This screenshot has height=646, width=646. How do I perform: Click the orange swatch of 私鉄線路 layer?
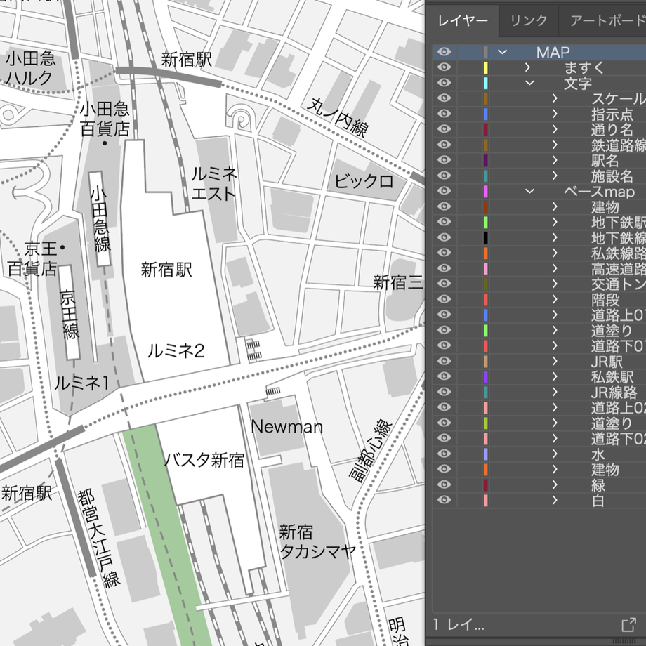pyautogui.click(x=486, y=253)
